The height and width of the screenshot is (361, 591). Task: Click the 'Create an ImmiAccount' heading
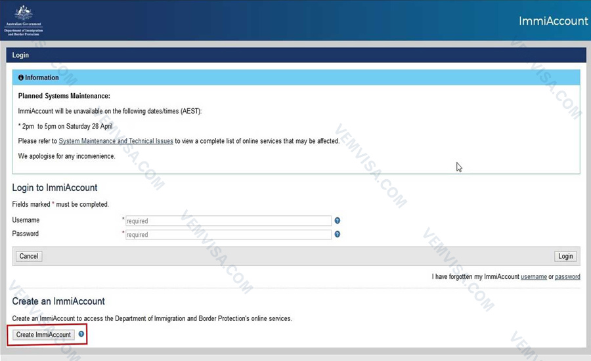coord(58,301)
